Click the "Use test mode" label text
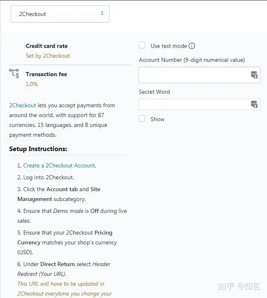The height and width of the screenshot is (298, 267). [168, 46]
